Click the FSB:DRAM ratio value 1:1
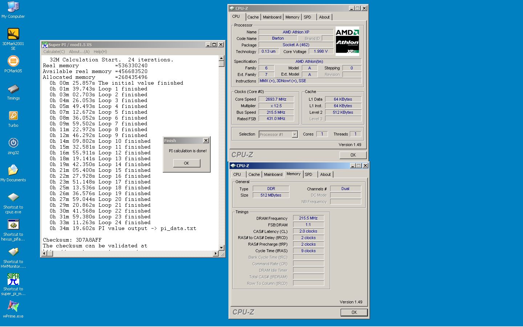This screenshot has height=327, width=523. (308, 225)
